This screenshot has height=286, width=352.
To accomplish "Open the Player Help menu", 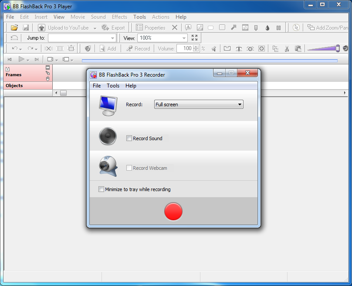I will (x=181, y=17).
